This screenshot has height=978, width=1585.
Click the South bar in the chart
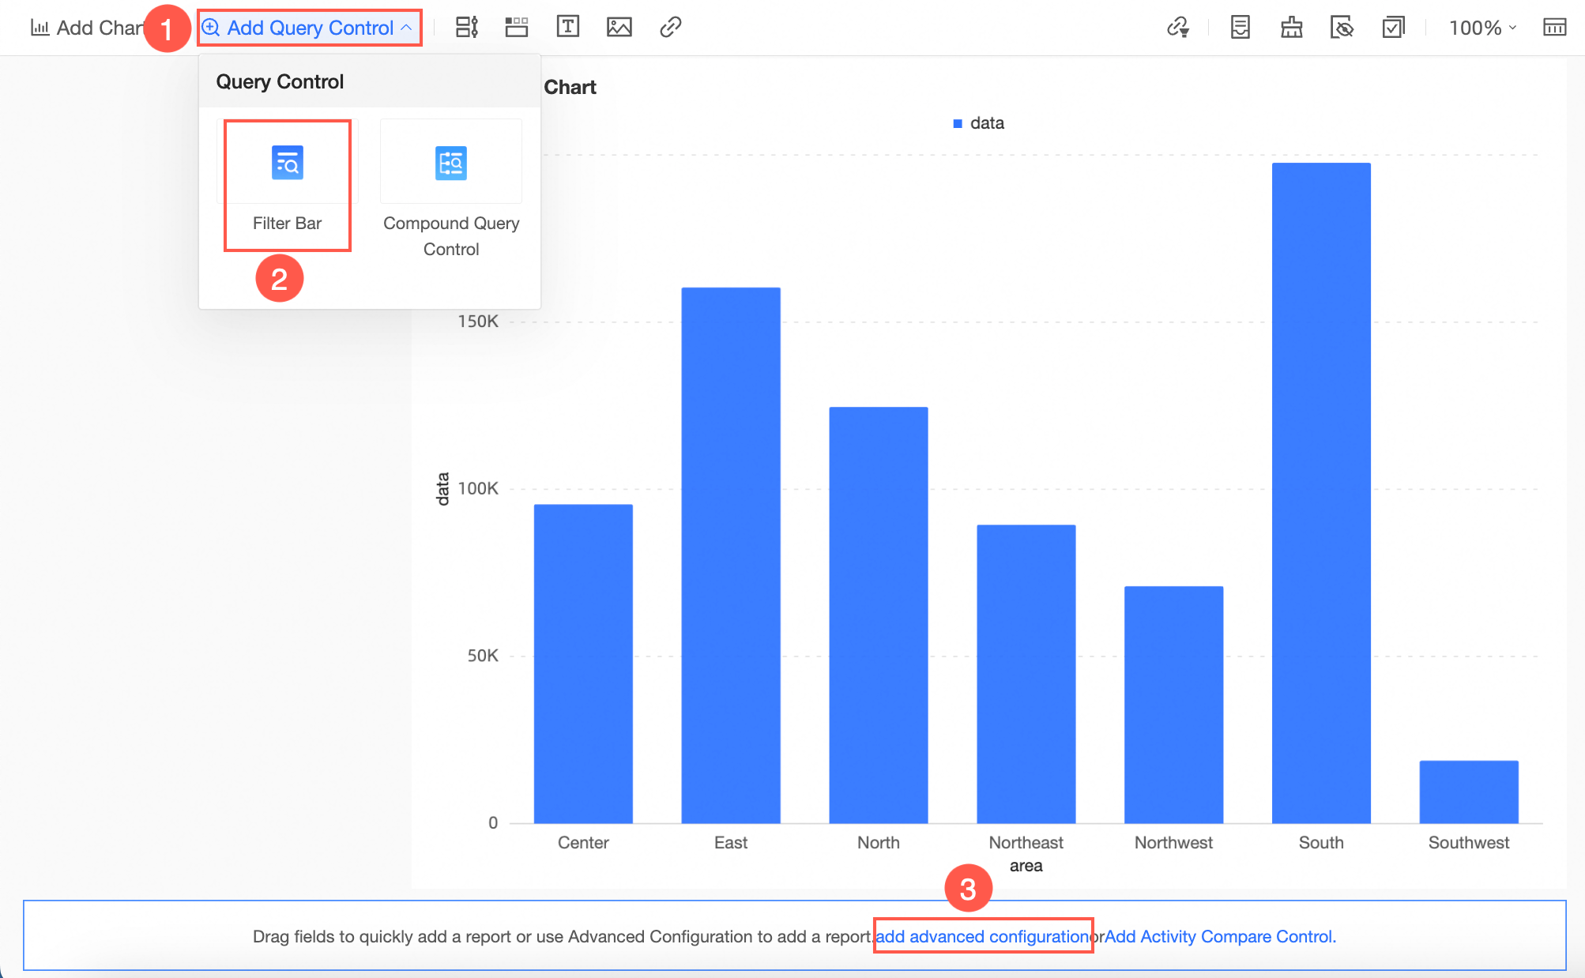pos(1320,490)
